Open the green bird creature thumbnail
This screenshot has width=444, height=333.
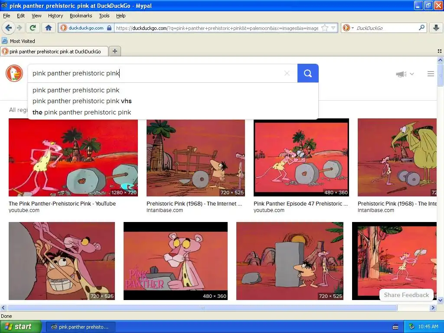397,157
